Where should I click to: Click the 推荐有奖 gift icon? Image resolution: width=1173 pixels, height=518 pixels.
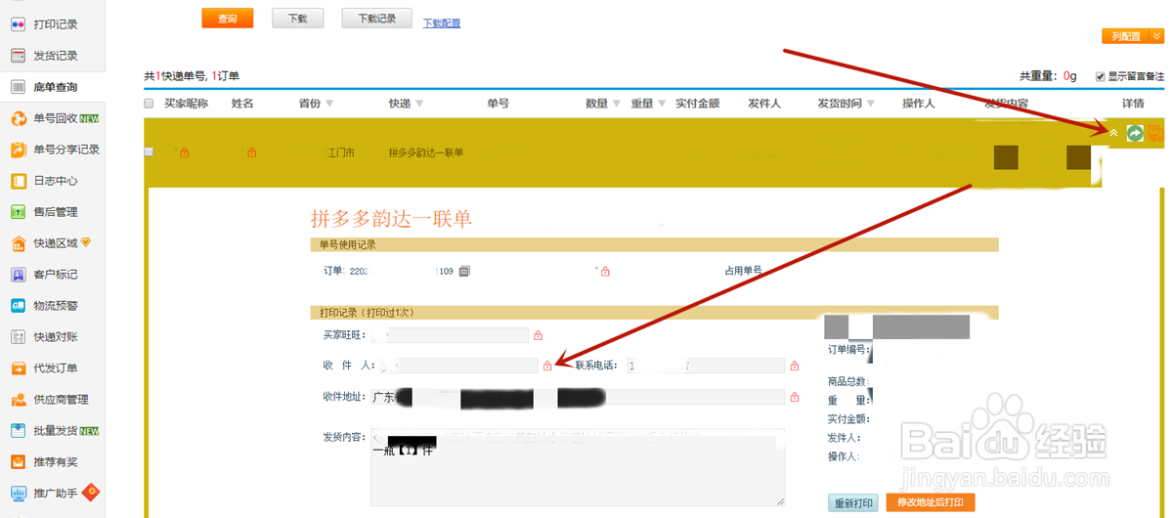[18, 461]
